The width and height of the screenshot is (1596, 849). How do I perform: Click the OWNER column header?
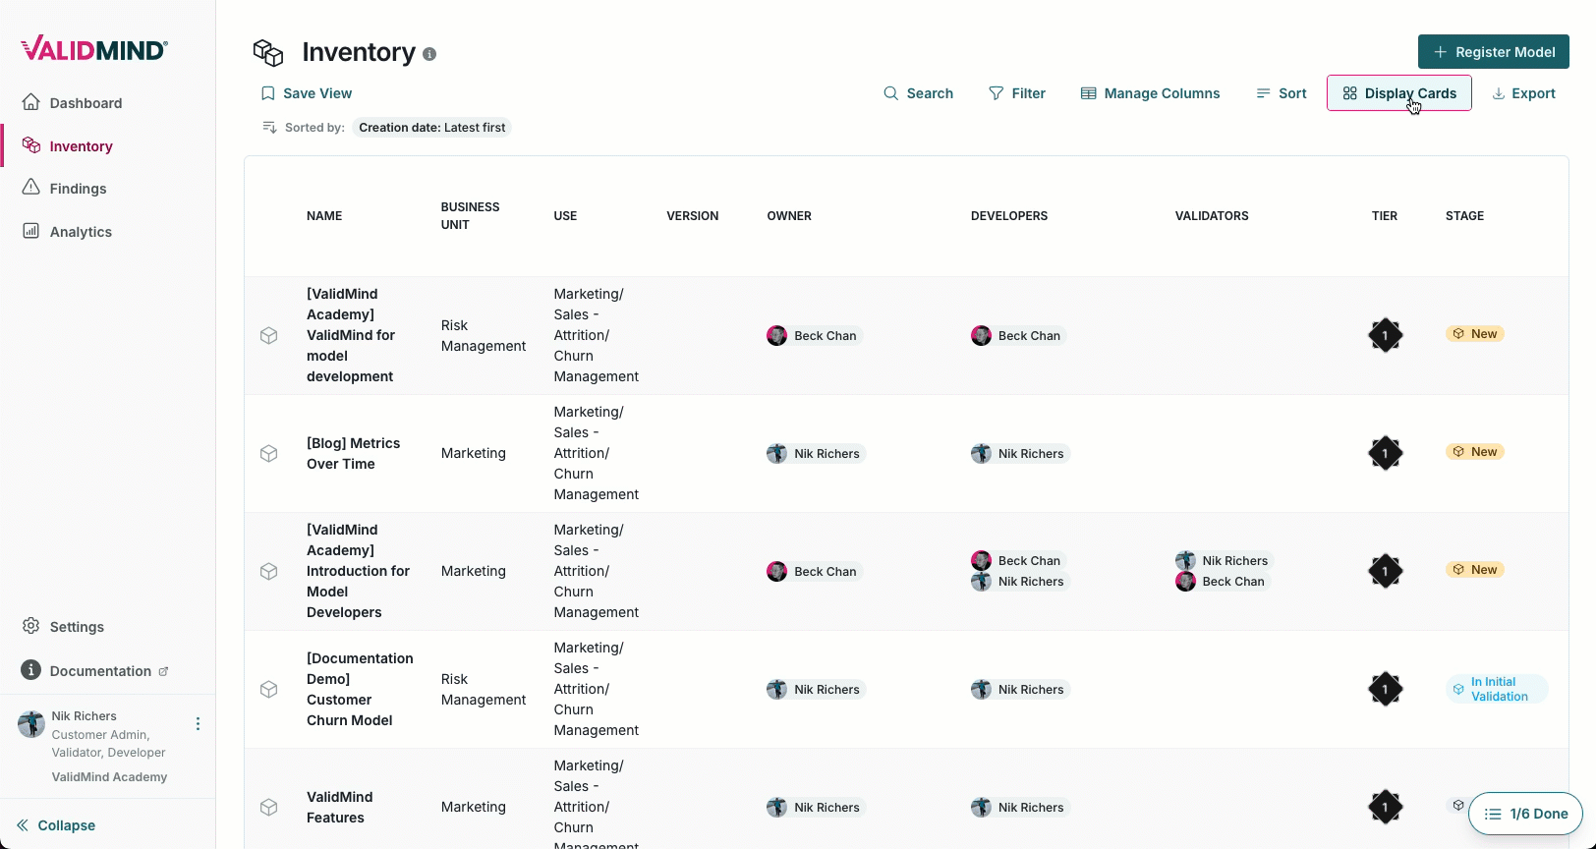[x=789, y=215]
